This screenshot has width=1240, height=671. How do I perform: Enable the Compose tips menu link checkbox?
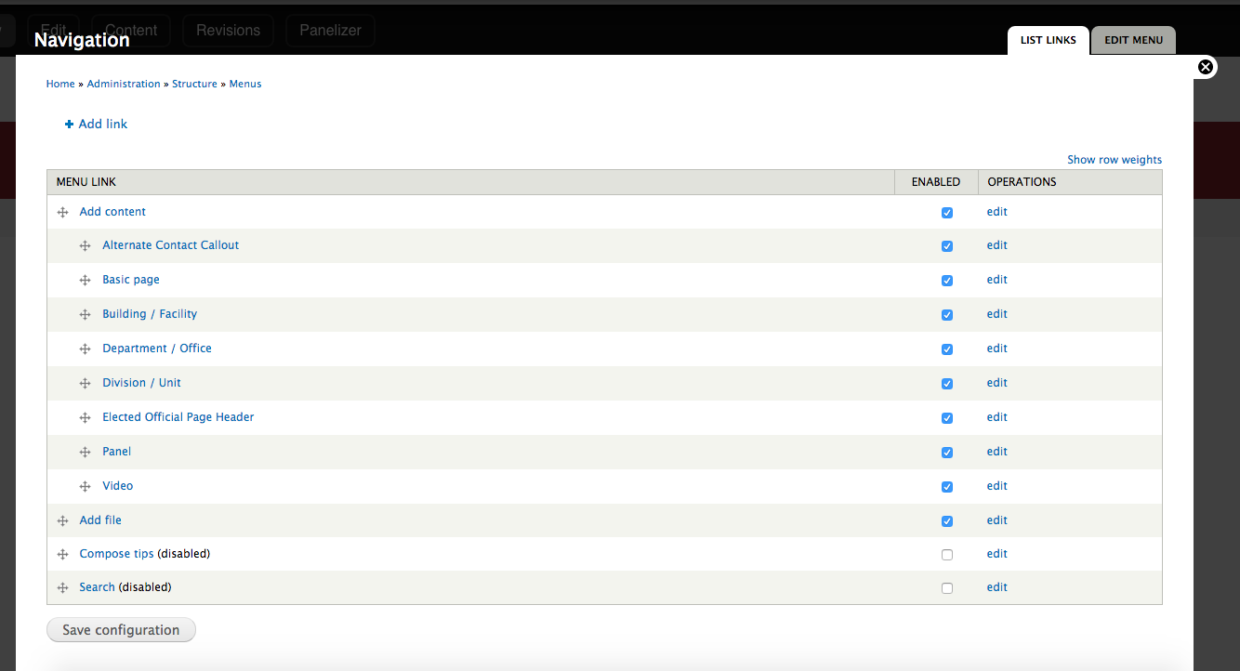point(947,555)
